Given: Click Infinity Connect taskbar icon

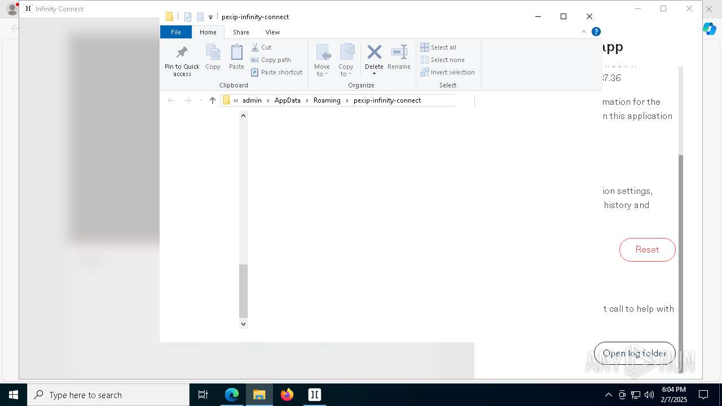Looking at the screenshot, I should (x=315, y=395).
